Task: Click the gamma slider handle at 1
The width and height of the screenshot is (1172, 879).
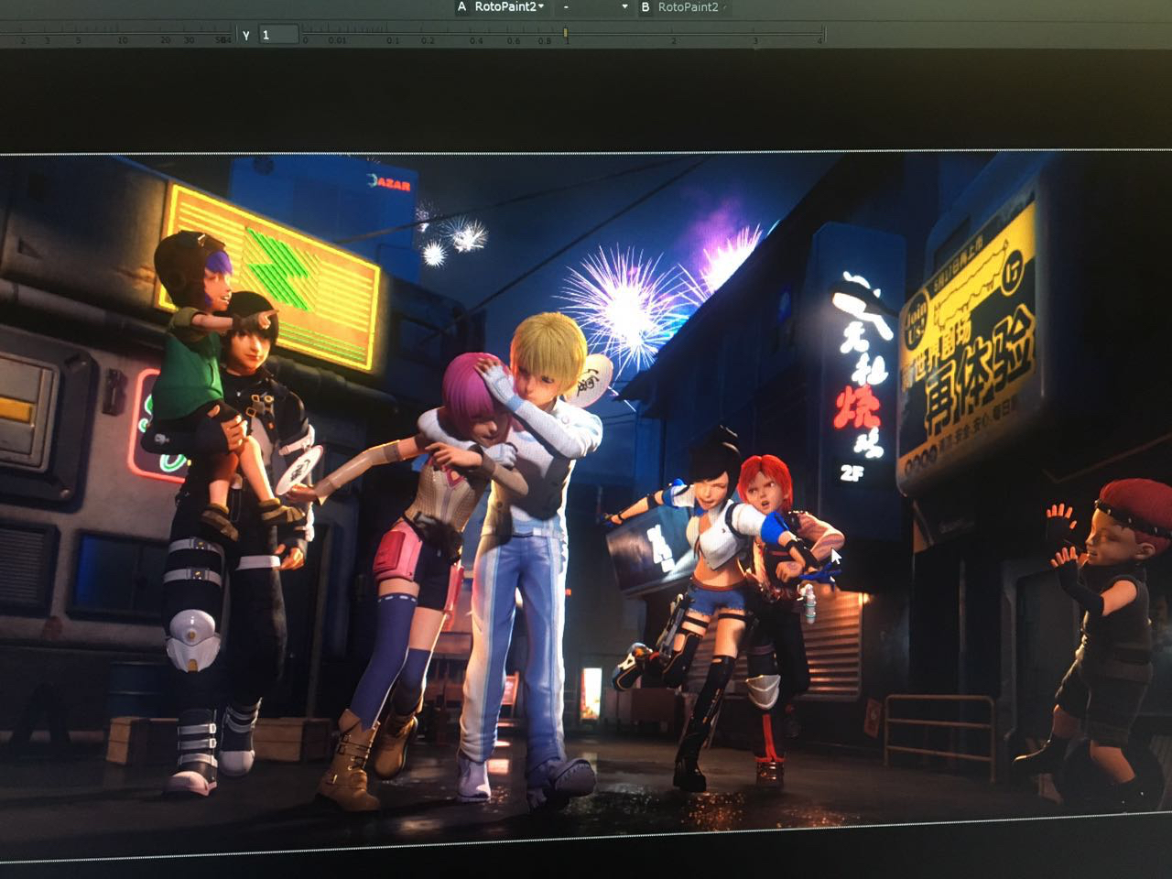Action: [x=566, y=35]
